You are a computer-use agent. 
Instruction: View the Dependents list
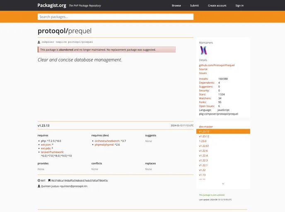[x=206, y=83]
